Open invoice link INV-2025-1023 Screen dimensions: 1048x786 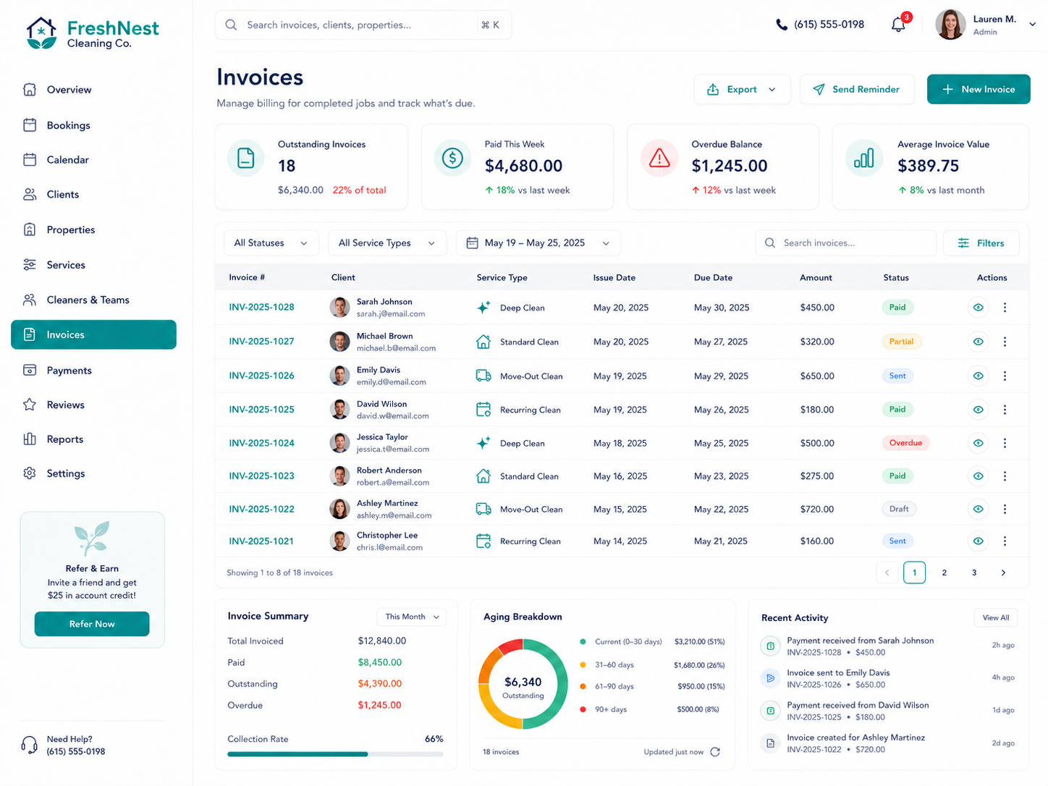(x=261, y=476)
